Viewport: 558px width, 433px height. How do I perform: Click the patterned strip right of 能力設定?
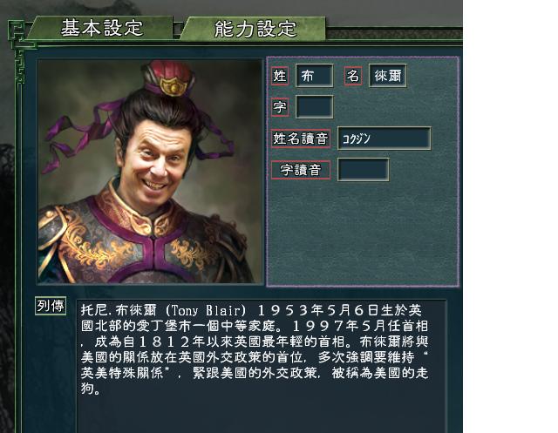click(x=394, y=35)
